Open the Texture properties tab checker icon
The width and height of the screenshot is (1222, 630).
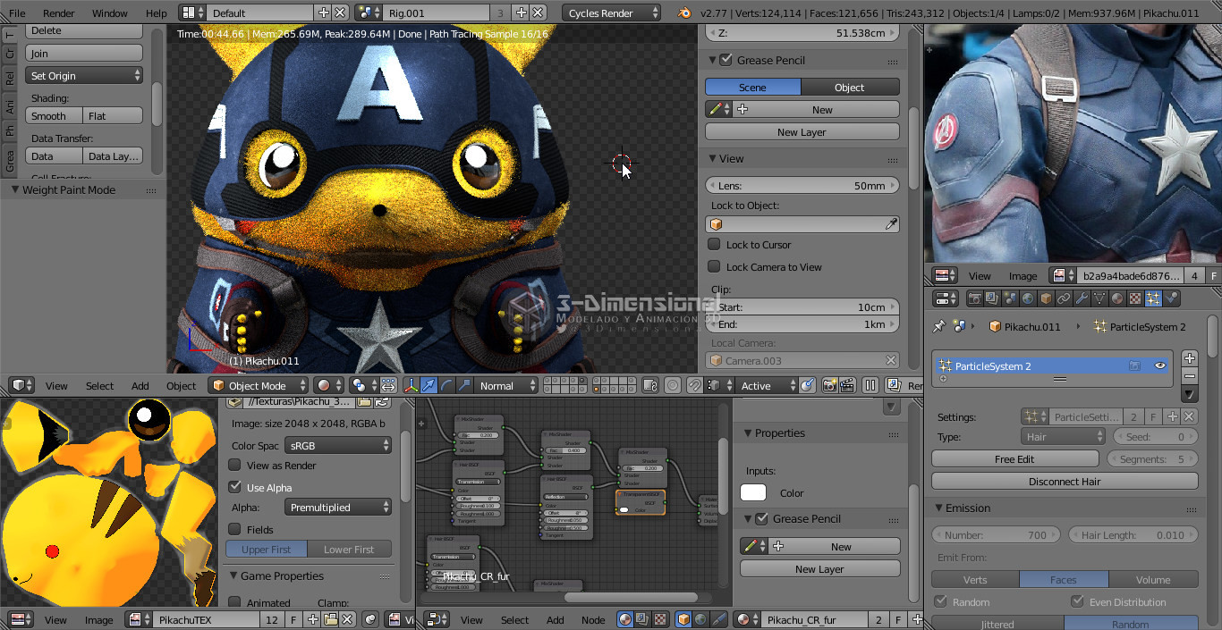pos(1136,298)
